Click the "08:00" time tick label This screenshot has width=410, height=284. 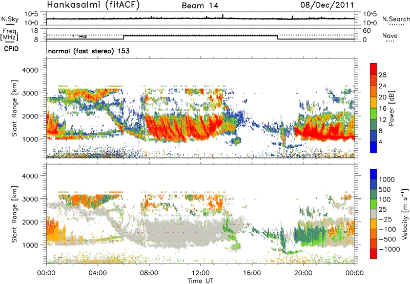pos(149,273)
